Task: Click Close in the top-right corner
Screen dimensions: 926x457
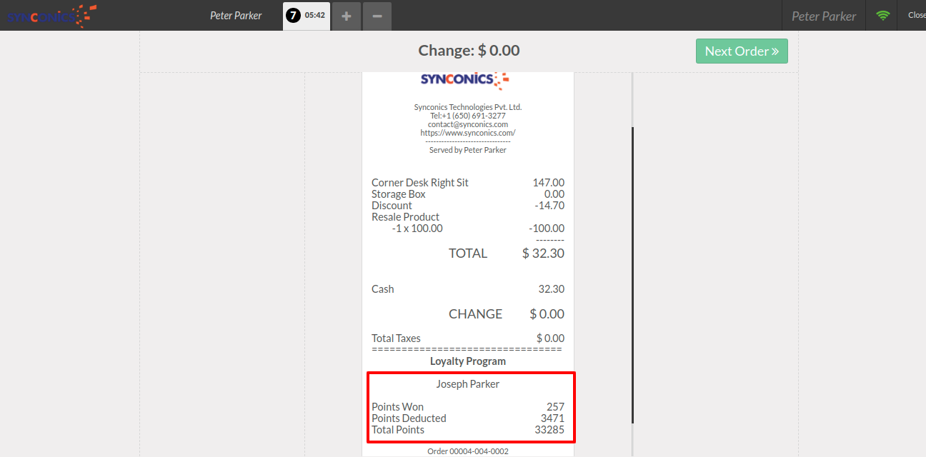Action: [x=916, y=15]
